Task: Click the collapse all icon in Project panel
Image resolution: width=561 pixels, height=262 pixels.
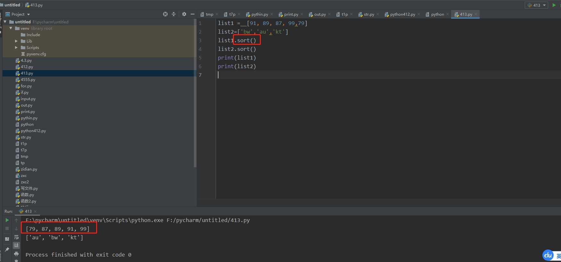Action: (174, 14)
